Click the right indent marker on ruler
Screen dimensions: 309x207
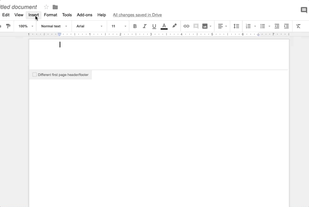pyautogui.click(x=258, y=35)
